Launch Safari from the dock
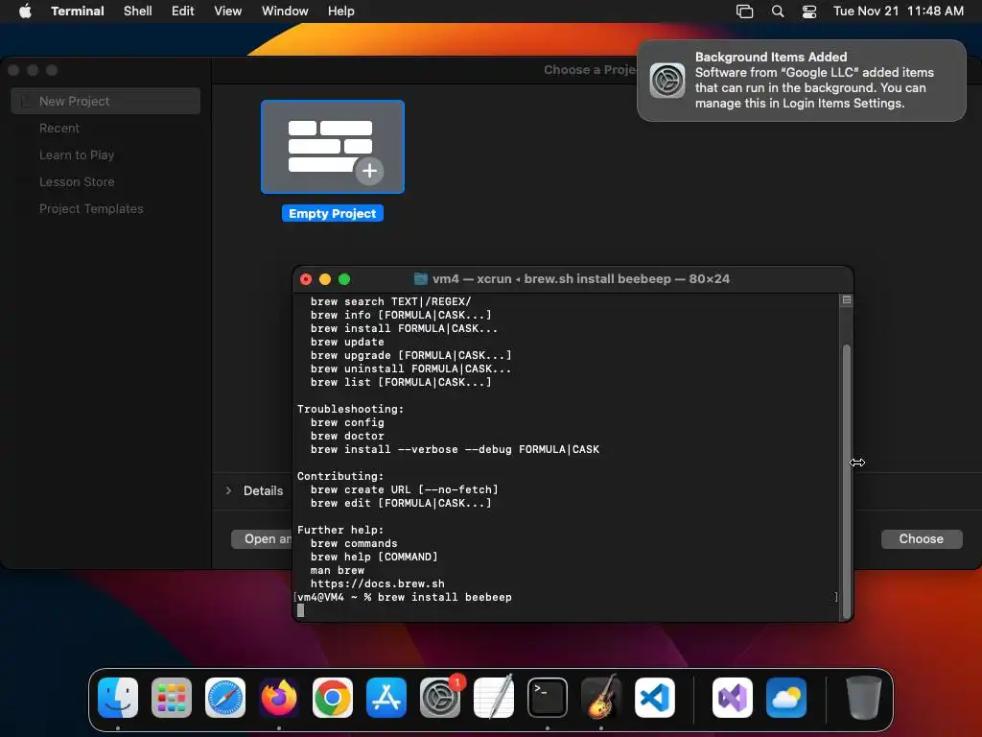Image resolution: width=982 pixels, height=737 pixels. tap(225, 697)
